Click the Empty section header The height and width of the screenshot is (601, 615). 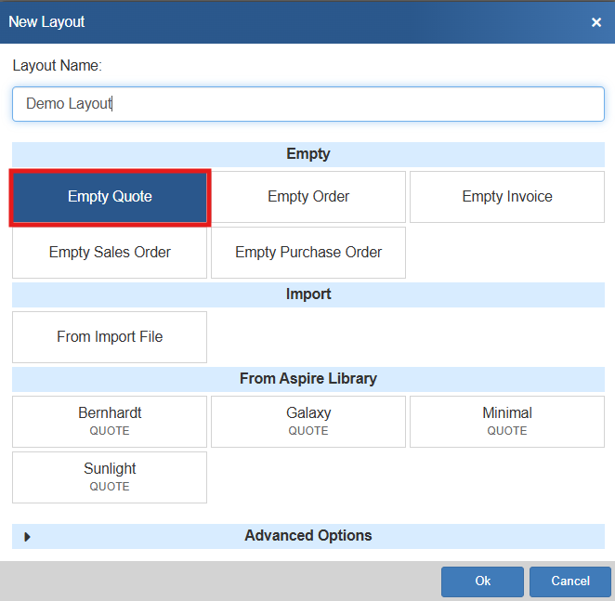[308, 154]
